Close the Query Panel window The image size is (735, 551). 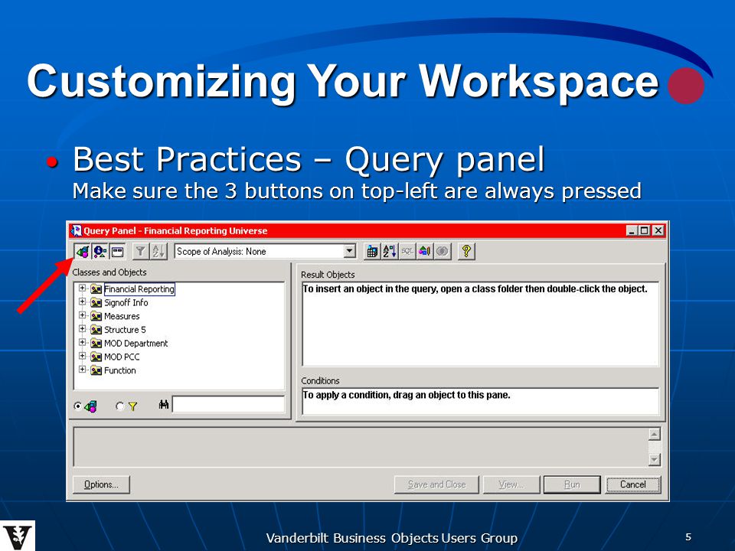658,230
